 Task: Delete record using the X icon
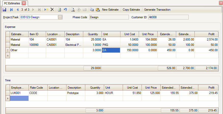tap(52, 10)
